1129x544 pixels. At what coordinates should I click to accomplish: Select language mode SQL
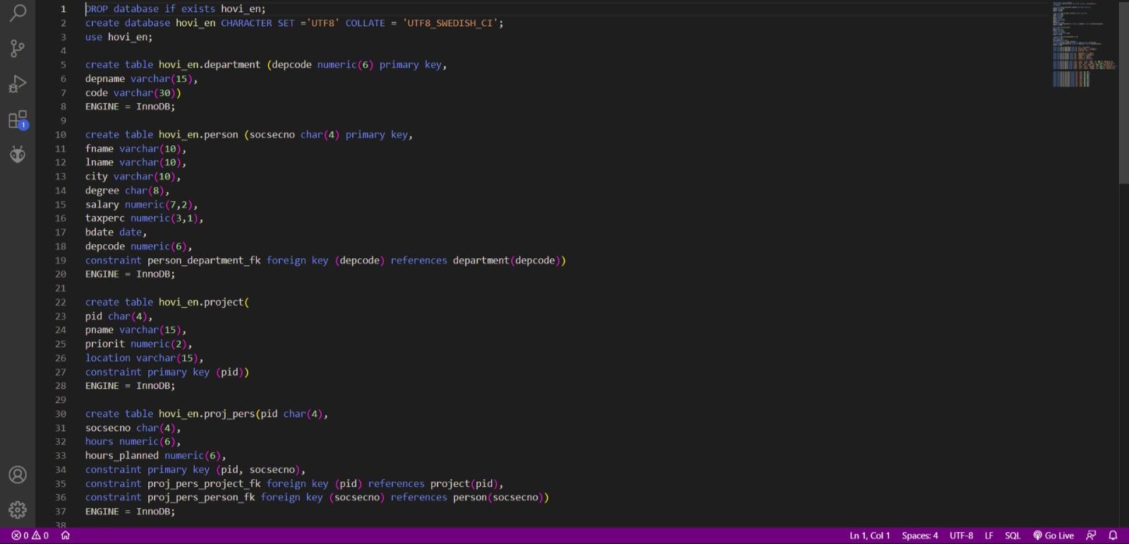(1013, 536)
